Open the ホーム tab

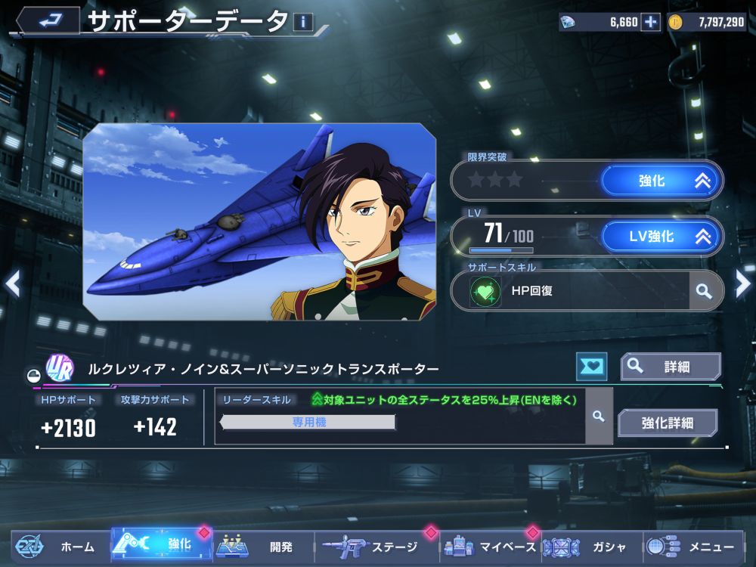(62, 547)
